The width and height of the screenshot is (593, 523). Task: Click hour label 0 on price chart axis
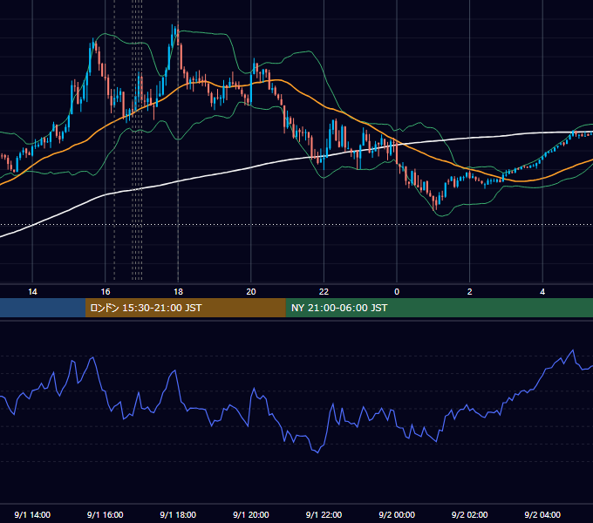pos(397,292)
